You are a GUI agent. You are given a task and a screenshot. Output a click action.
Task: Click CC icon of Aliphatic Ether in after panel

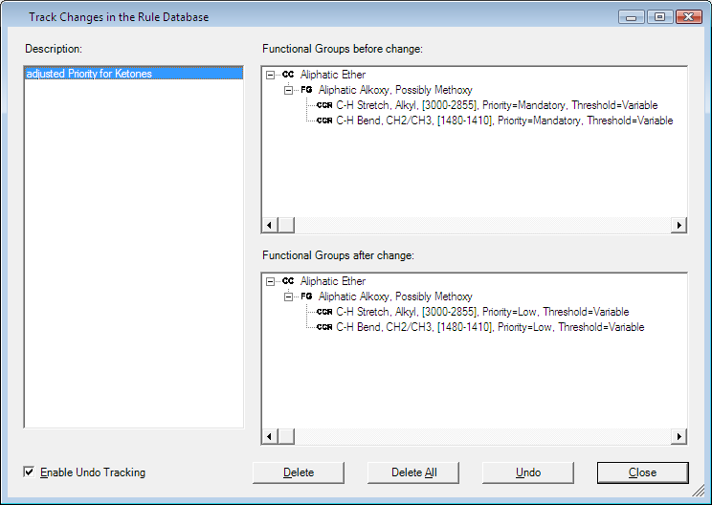[288, 281]
